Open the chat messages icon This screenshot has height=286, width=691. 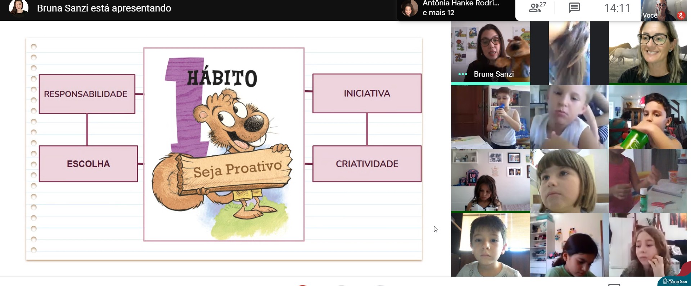point(574,8)
